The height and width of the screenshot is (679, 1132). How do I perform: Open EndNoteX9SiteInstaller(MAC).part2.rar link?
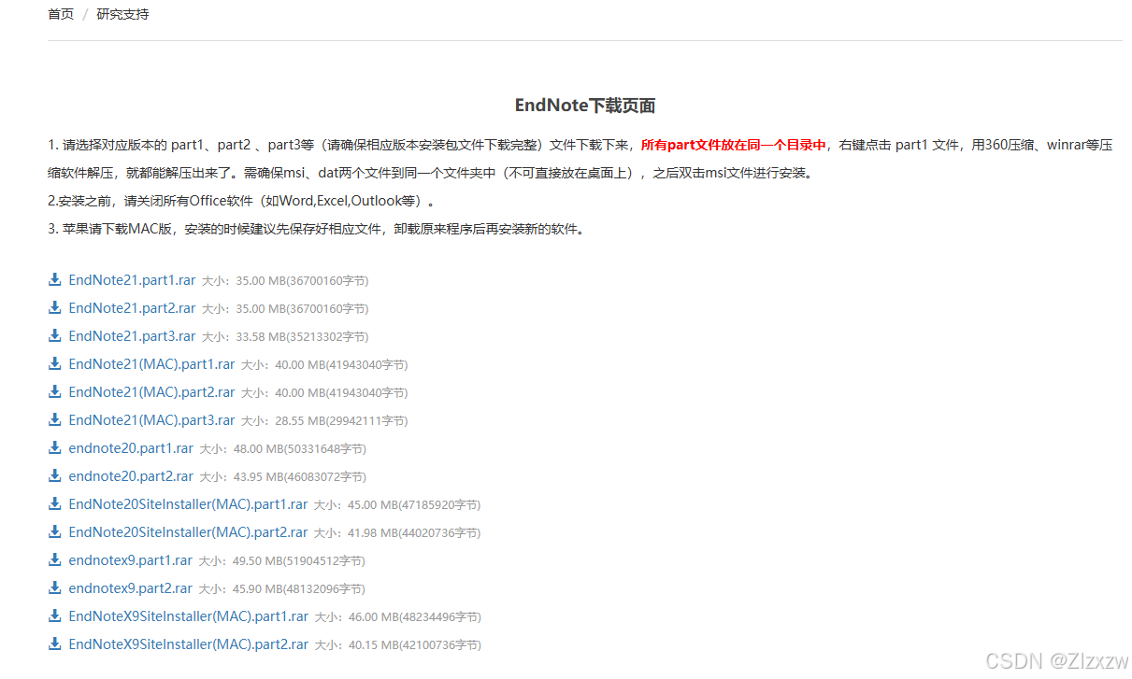(188, 644)
